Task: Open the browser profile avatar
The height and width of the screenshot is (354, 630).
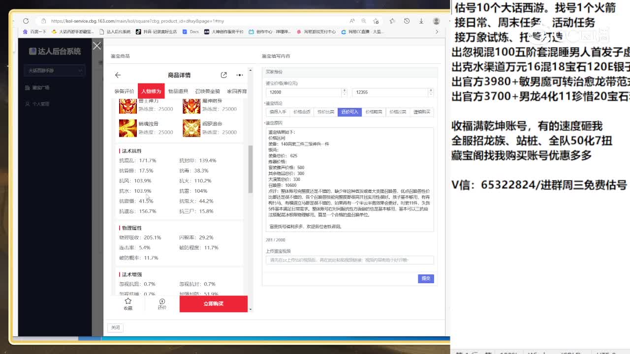Action: pyautogui.click(x=436, y=21)
